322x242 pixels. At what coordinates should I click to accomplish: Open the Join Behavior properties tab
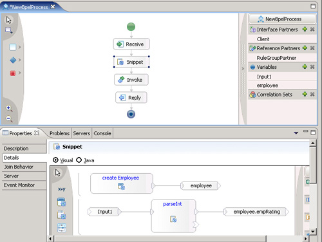24,167
